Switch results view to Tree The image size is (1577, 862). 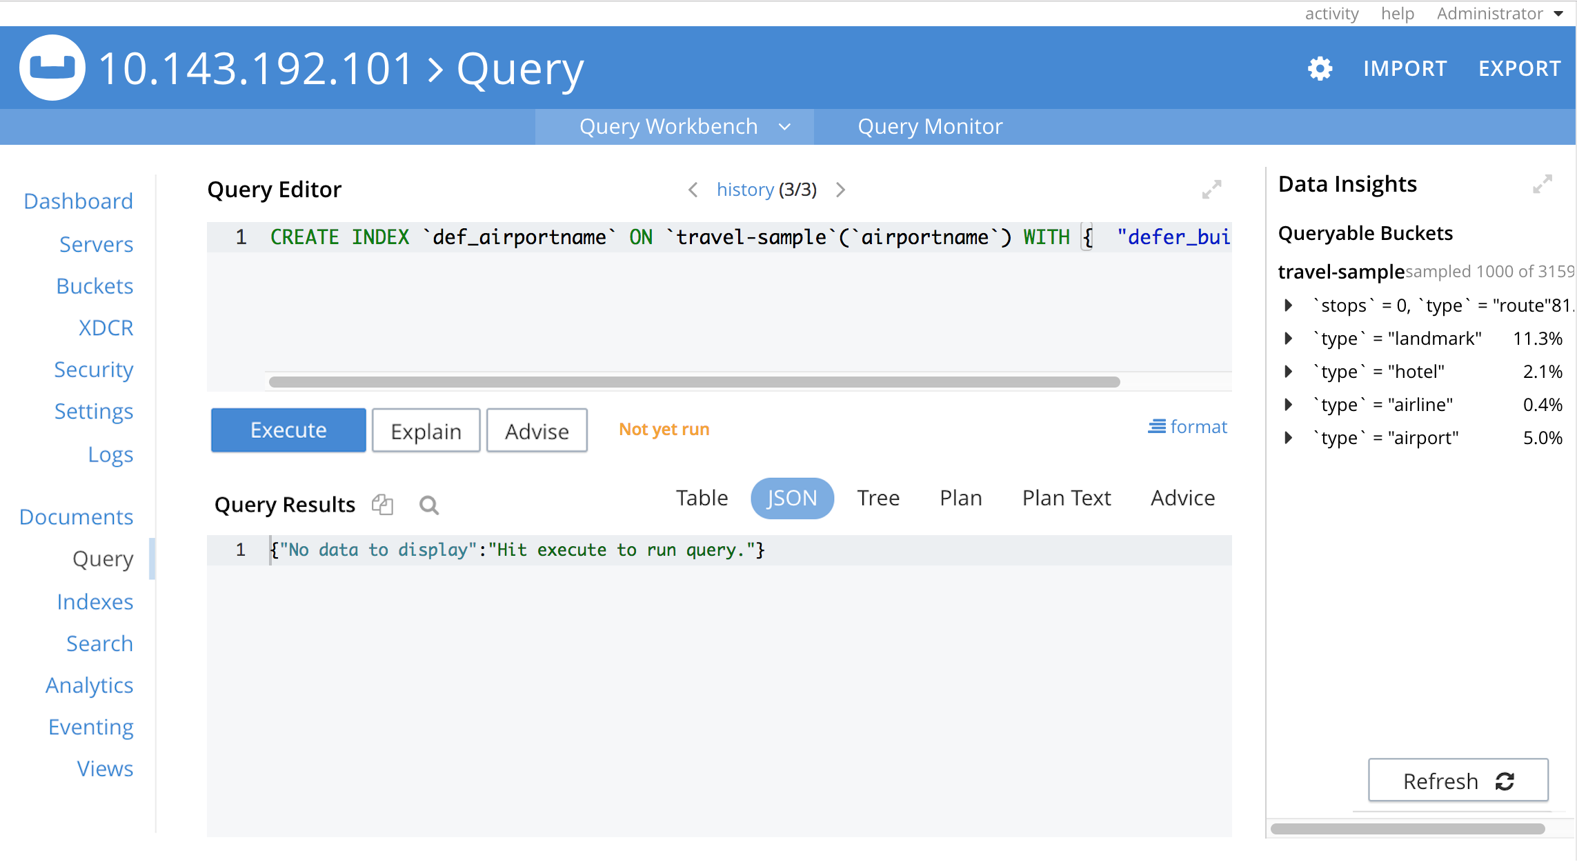(877, 498)
